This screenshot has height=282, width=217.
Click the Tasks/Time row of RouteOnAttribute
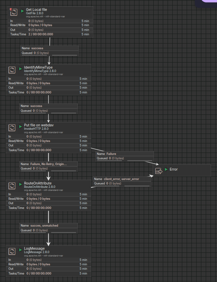point(48,208)
